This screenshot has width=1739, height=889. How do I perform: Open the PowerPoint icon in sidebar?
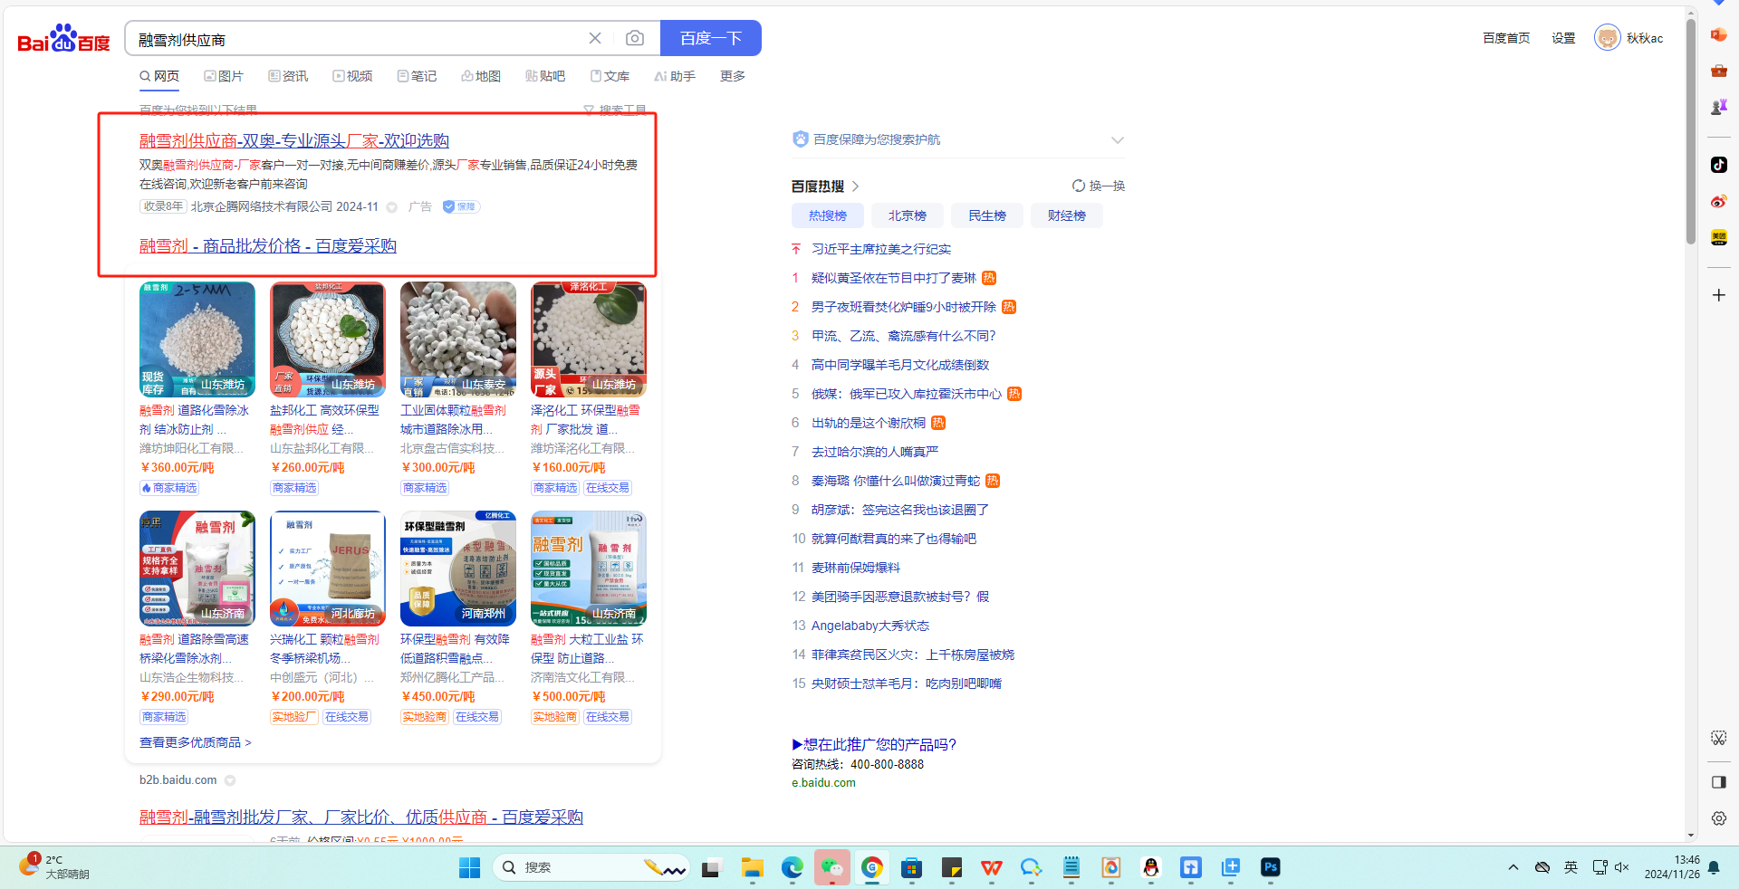click(x=1718, y=34)
